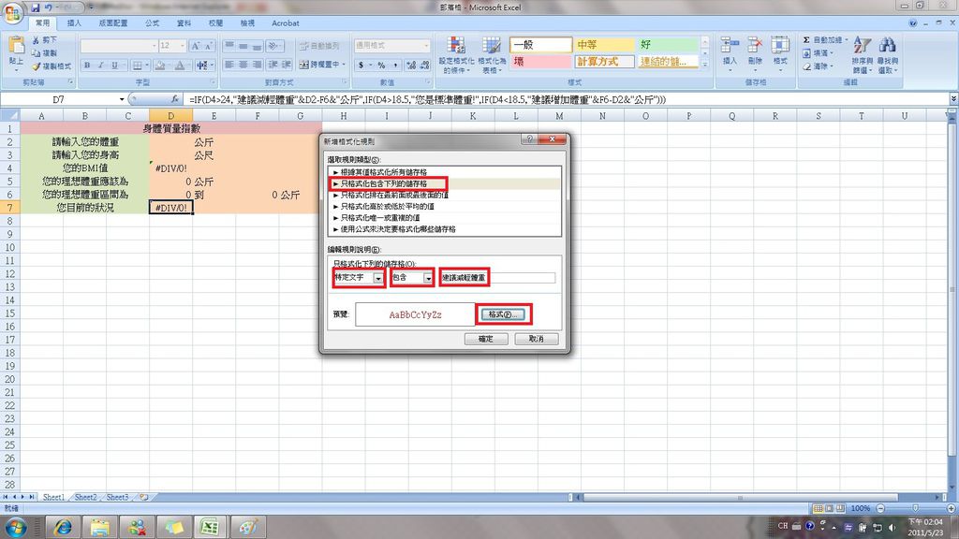The image size is (959, 539).
Task: Click the currency $ format icon
Action: tap(361, 65)
